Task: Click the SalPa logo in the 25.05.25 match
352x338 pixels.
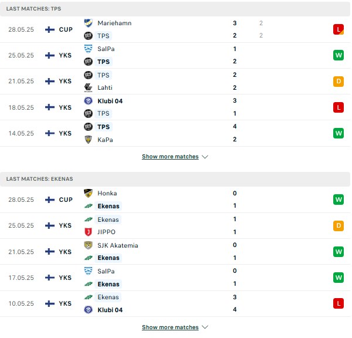Action: 88,49
